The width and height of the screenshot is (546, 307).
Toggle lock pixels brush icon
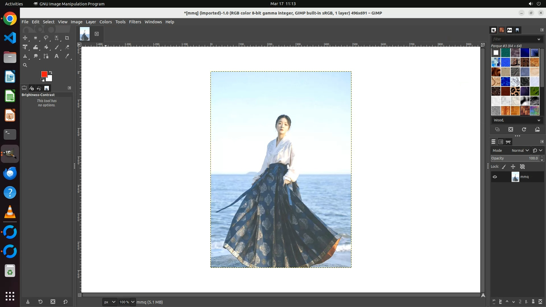point(504,167)
